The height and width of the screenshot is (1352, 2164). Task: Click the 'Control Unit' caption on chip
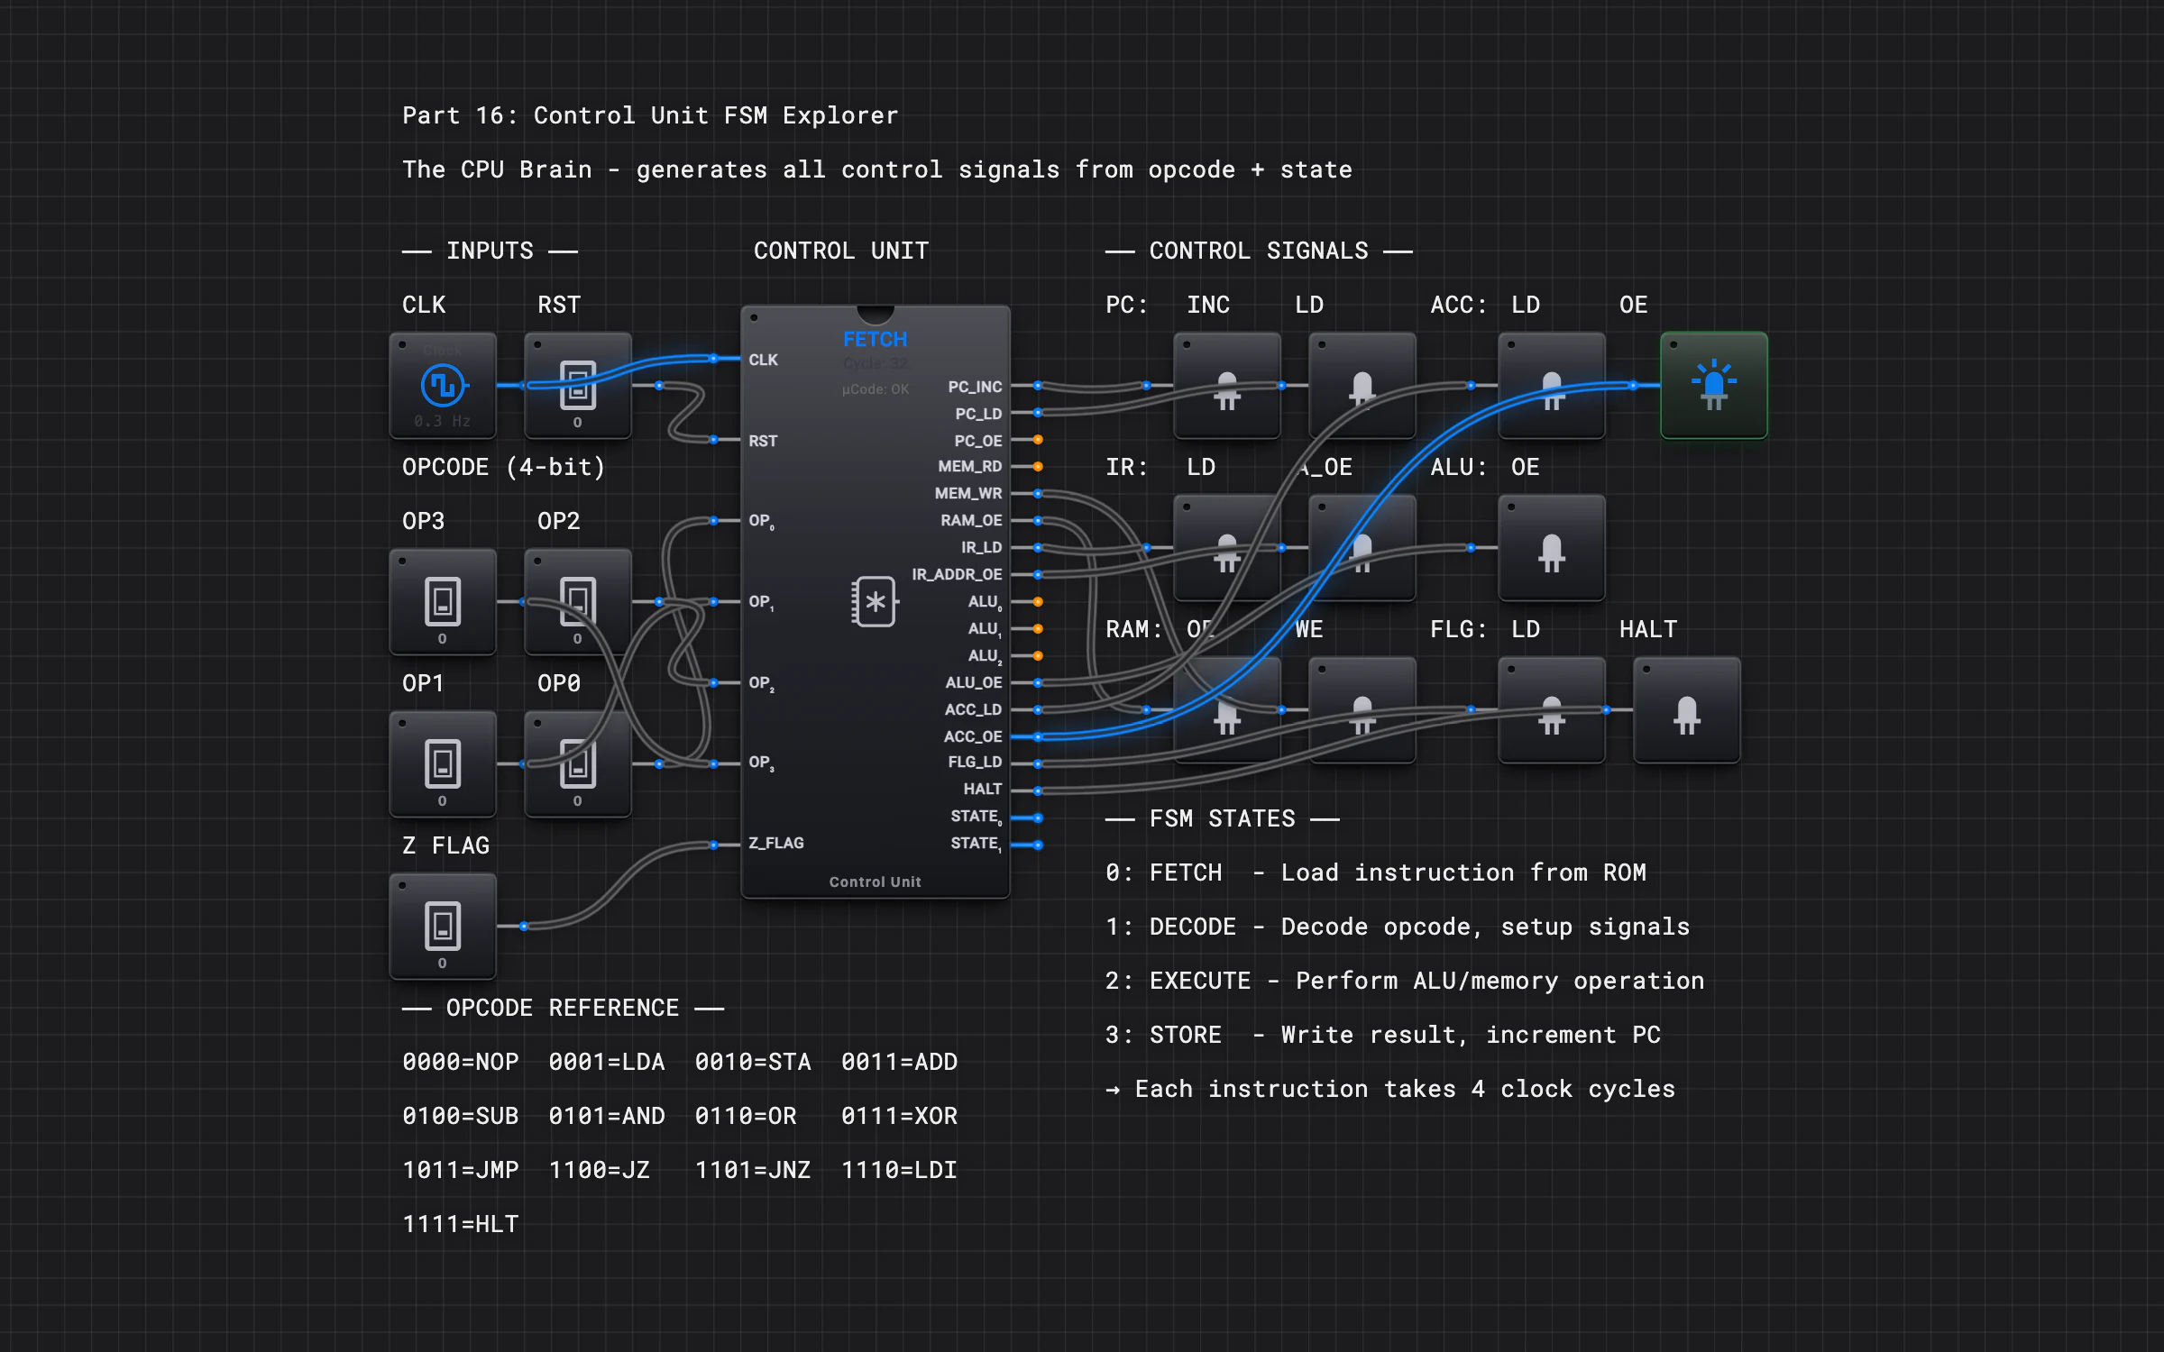875,882
